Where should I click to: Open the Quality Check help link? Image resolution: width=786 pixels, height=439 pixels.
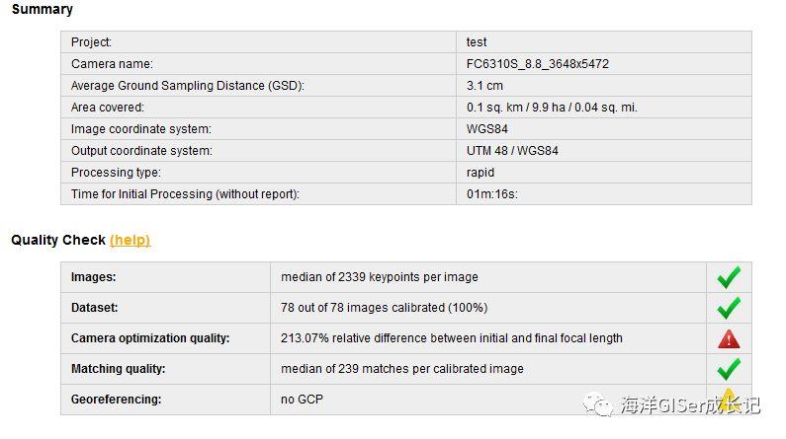coord(130,240)
